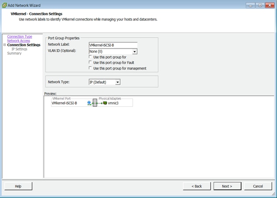Click the Next button

(x=227, y=186)
